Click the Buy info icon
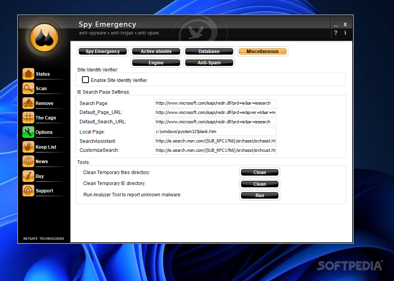Screen dimensions: 394x281 tap(28, 176)
